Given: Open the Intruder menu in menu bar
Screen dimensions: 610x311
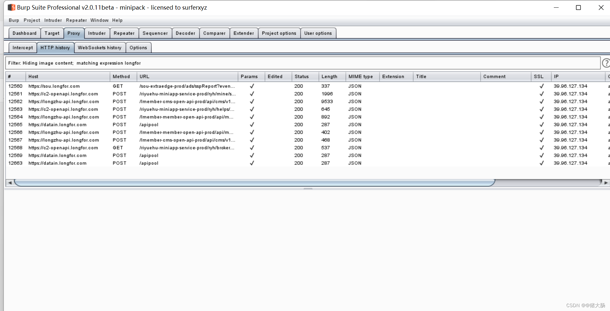Looking at the screenshot, I should pos(53,20).
